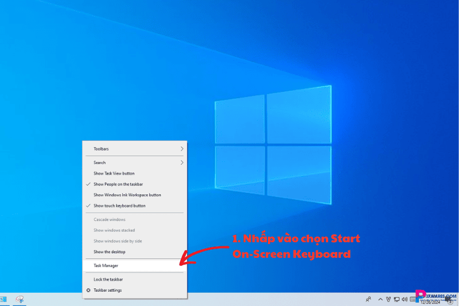Open the volume speaker icon
The image size is (459, 306).
click(x=404, y=299)
